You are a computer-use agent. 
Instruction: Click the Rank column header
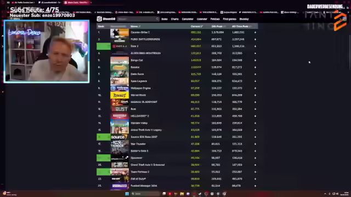tap(101, 26)
